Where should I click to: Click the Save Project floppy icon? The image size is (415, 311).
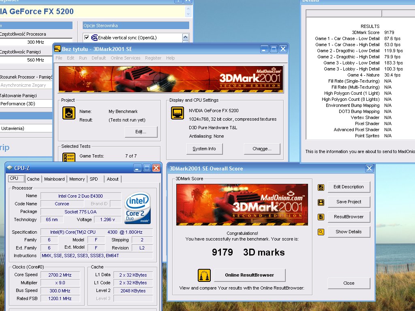pyautogui.click(x=321, y=202)
